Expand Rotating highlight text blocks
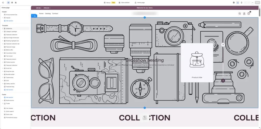 click(3, 41)
